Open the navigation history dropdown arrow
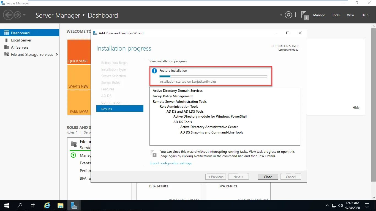This screenshot has width=376, height=211. tap(24, 15)
